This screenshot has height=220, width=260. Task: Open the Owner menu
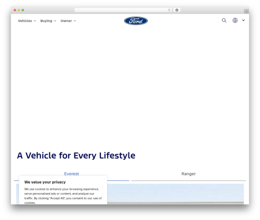66,21
